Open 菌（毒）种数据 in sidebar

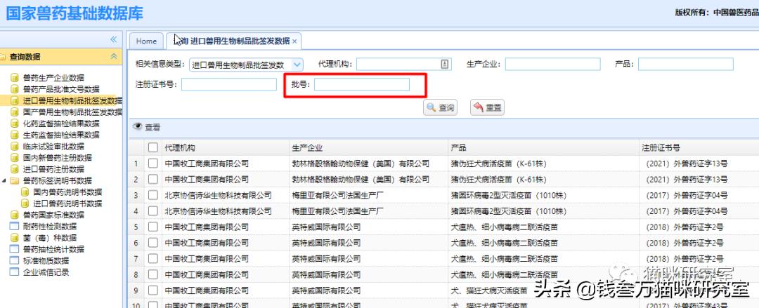pyautogui.click(x=49, y=238)
